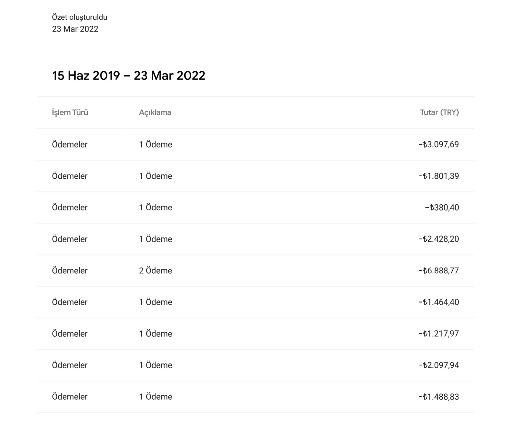Screen dimensions: 512x429
Task: Select the amount −₺2.097,94
Action: (x=438, y=365)
